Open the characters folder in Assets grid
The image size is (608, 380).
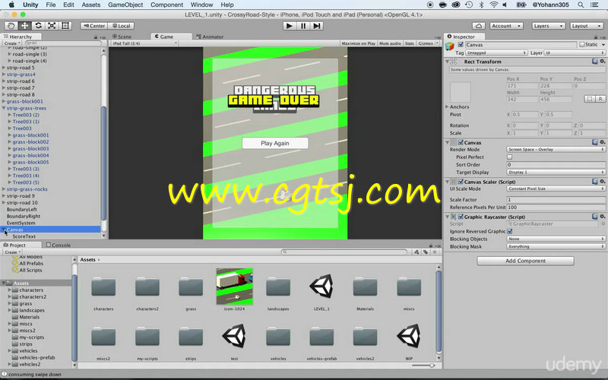point(103,287)
